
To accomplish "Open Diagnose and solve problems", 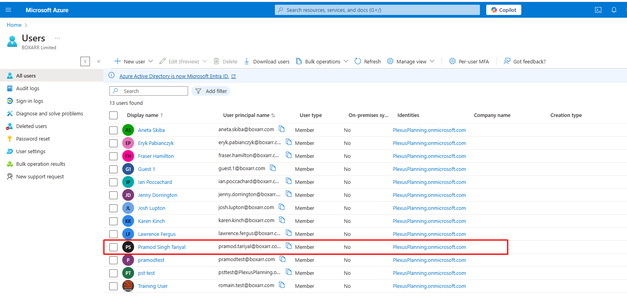I will (50, 113).
